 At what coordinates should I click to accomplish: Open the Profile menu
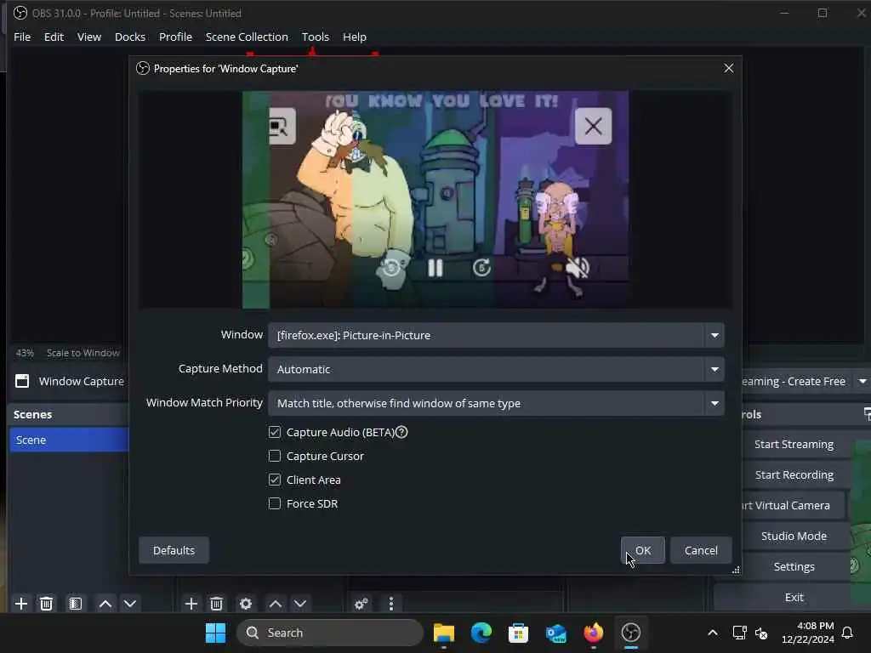175,37
